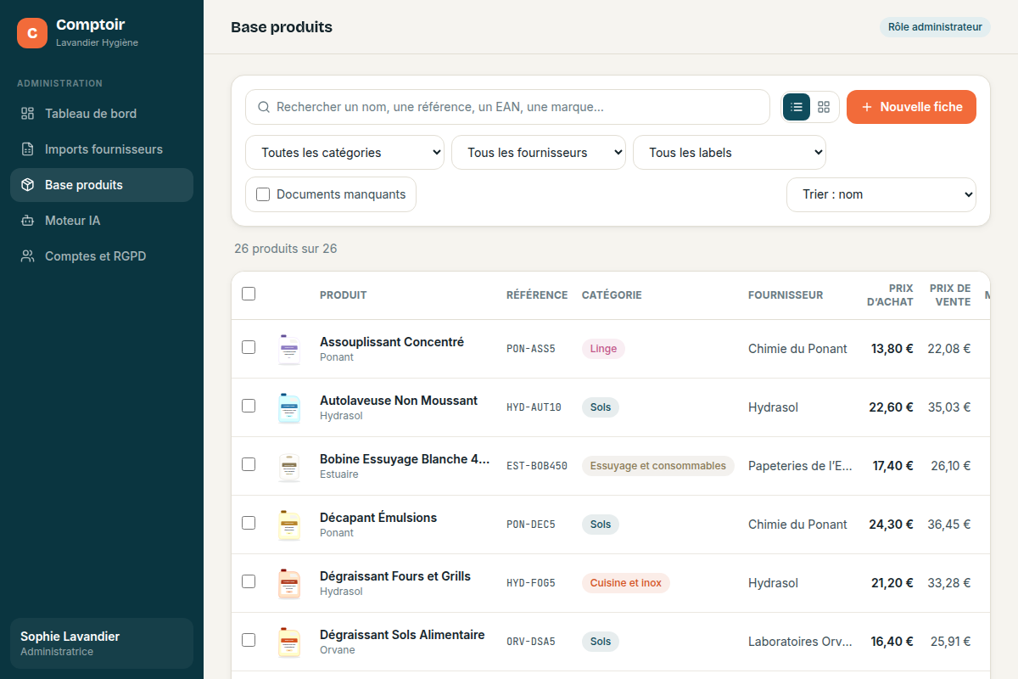
Task: Open the Moteur IA section
Action: click(x=102, y=221)
